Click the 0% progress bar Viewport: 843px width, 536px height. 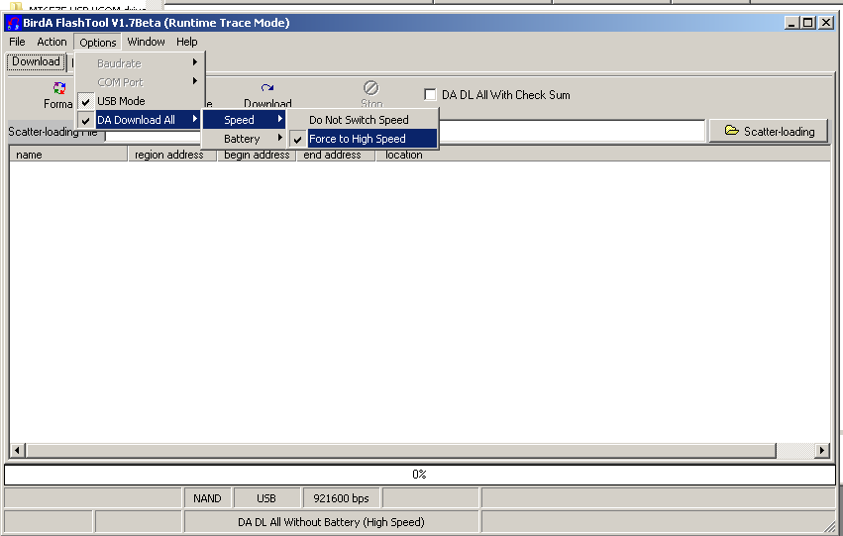click(420, 475)
